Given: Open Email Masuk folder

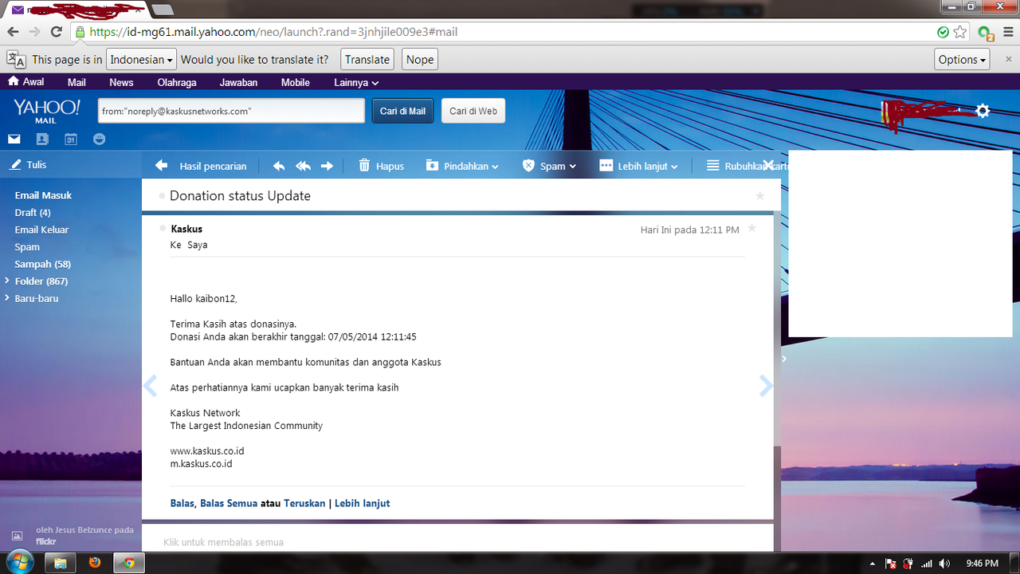Looking at the screenshot, I should tap(43, 195).
